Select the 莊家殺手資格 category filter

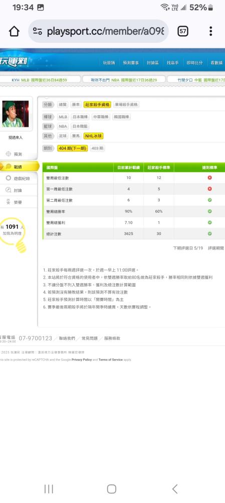click(x=98, y=105)
